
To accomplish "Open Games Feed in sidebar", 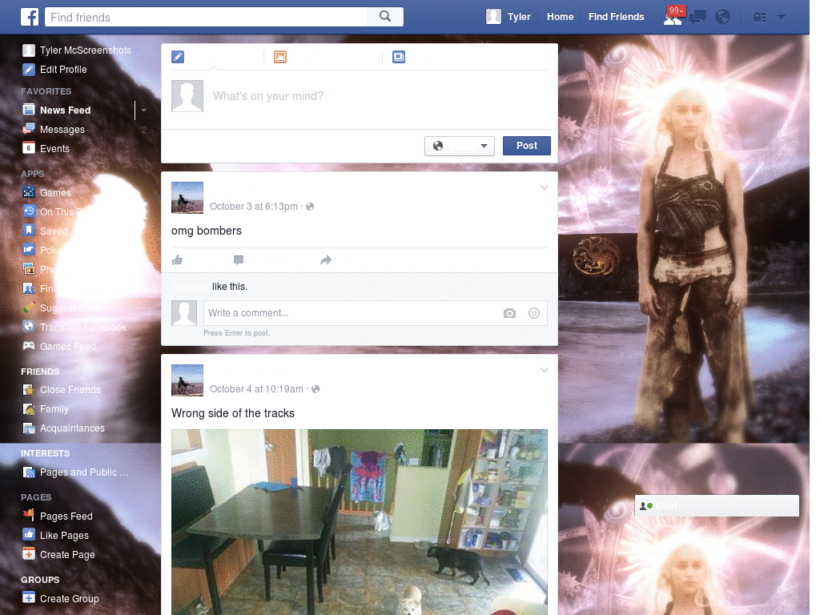I will click(59, 346).
